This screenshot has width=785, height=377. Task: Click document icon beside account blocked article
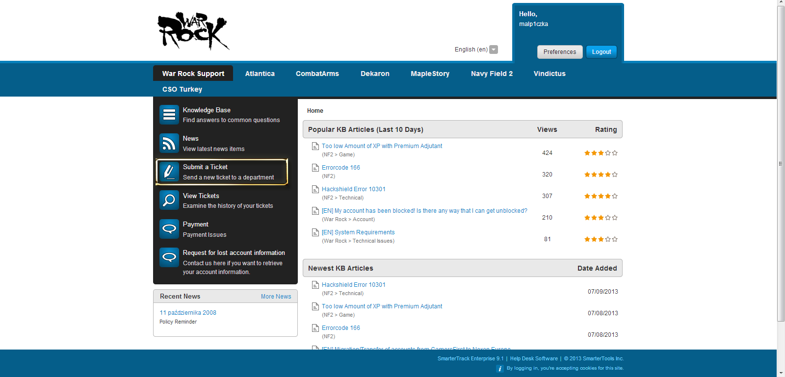click(315, 211)
